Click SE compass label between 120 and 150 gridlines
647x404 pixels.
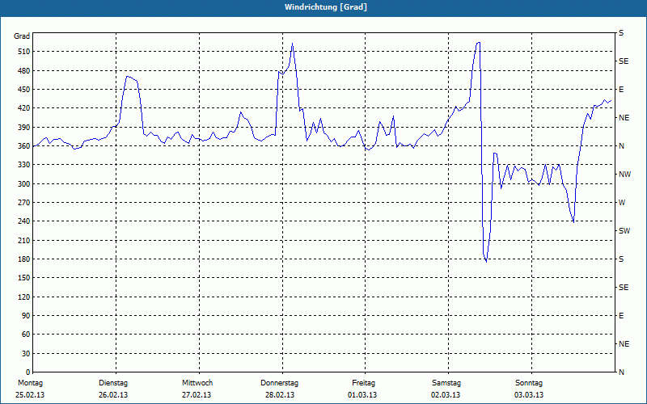pos(624,288)
